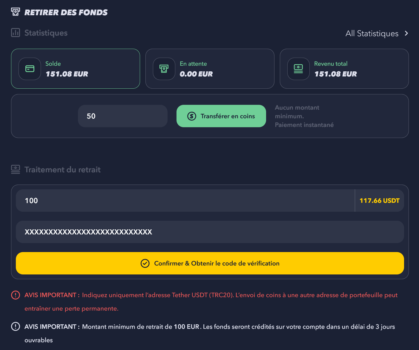Click the banknote icon beside Traitement du retrait
Screen dimensions: 419x350
(16, 169)
